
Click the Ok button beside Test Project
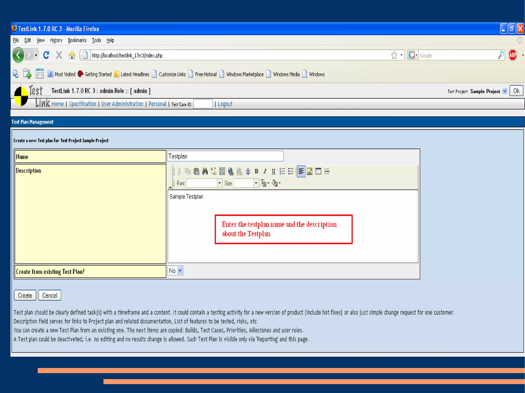pos(516,91)
